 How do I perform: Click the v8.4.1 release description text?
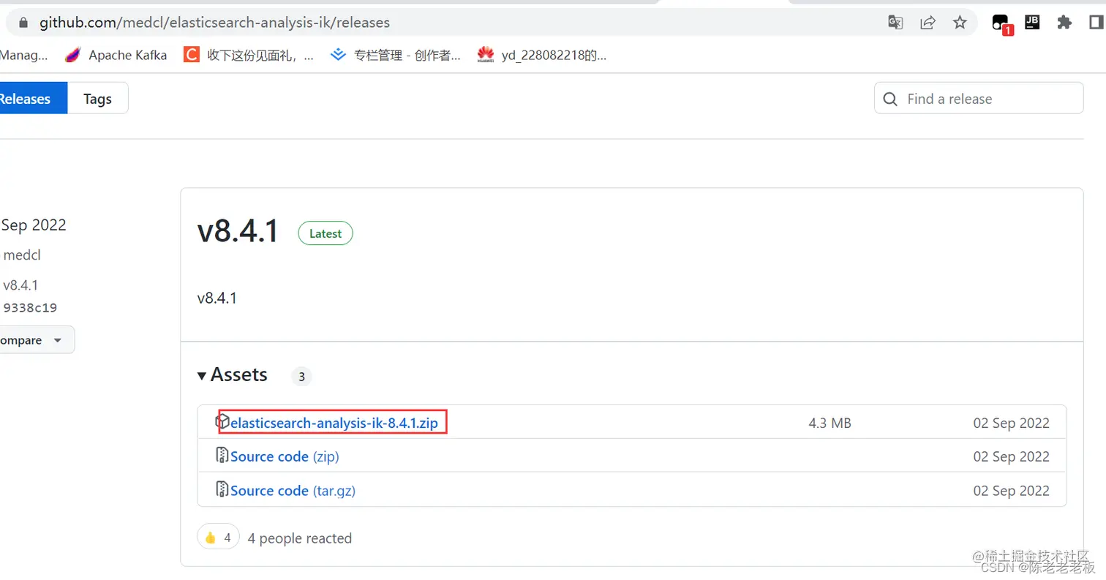[217, 298]
